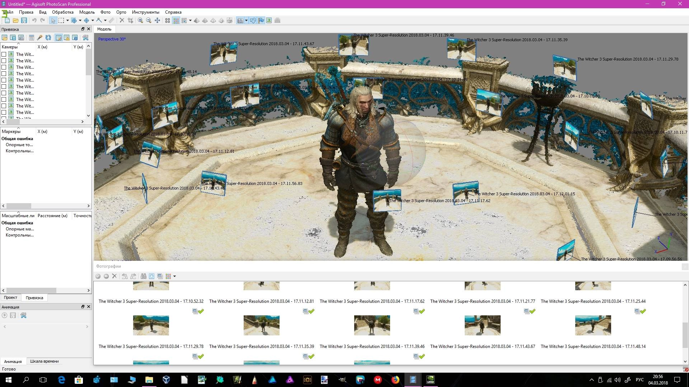The width and height of the screenshot is (689, 387).
Task: Toggle view source values in reference pane
Action: (58, 37)
